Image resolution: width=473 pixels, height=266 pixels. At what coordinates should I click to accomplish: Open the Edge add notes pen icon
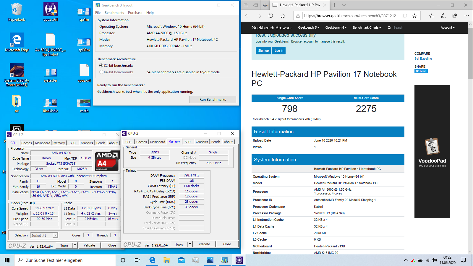(x=443, y=16)
